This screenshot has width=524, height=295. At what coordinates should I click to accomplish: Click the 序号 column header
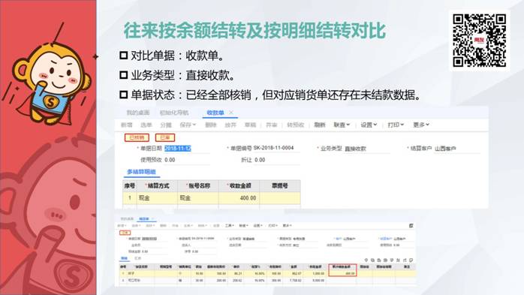pyautogui.click(x=130, y=185)
